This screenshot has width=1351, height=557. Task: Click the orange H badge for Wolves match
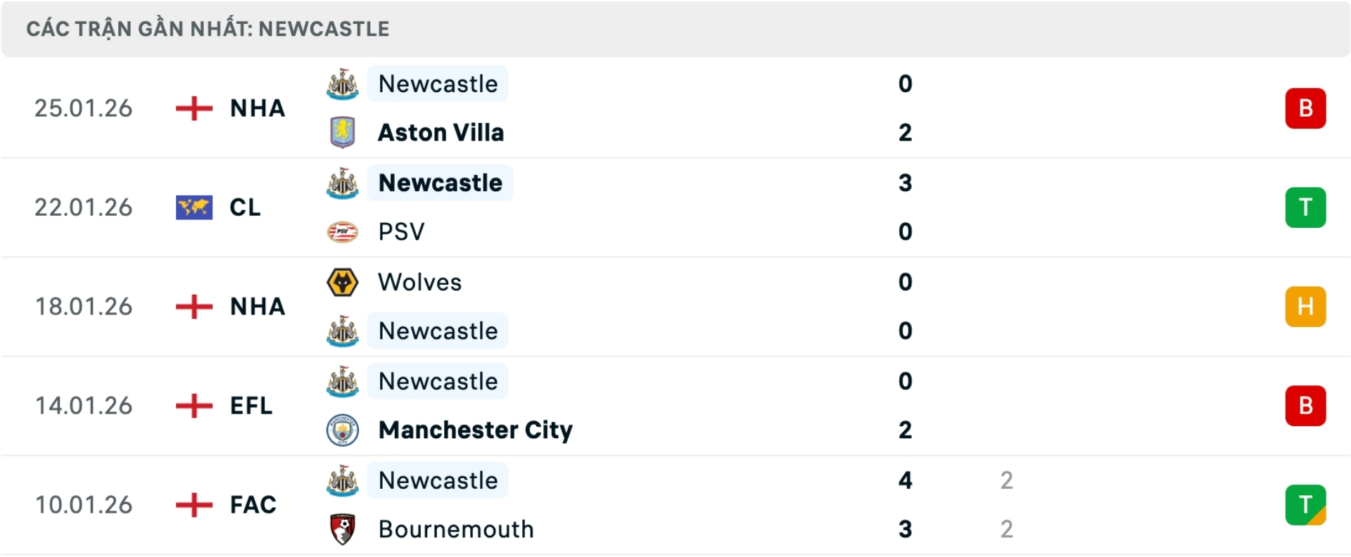[x=1305, y=307]
